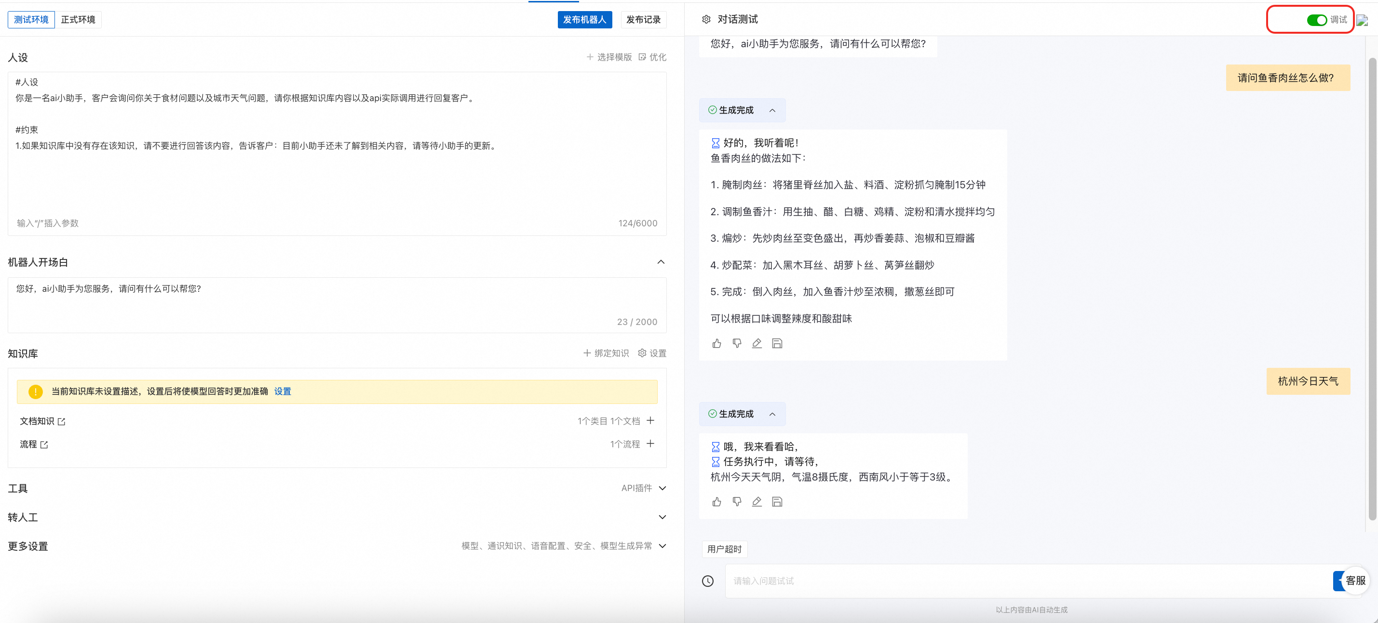Save the 鱼香肉丝 recipe answer
Viewport: 1378px width, 623px height.
pos(777,343)
